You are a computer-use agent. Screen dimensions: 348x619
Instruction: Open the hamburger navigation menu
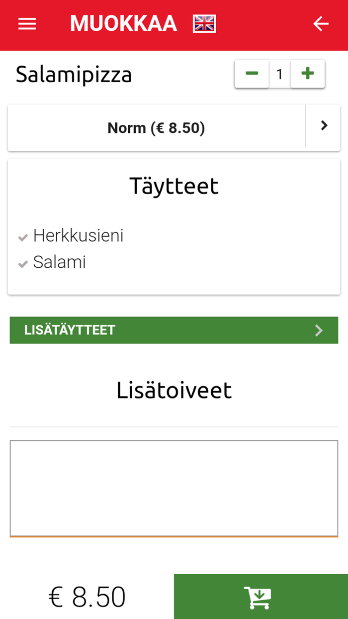(27, 24)
